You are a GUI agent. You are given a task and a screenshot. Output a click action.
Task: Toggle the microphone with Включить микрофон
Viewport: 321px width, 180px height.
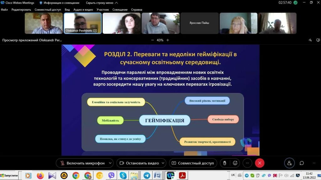[x=81, y=163]
